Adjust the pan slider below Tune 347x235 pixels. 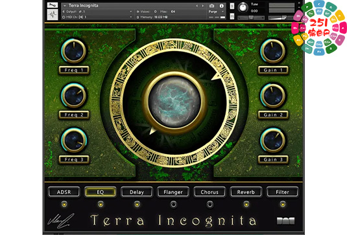pos(251,17)
